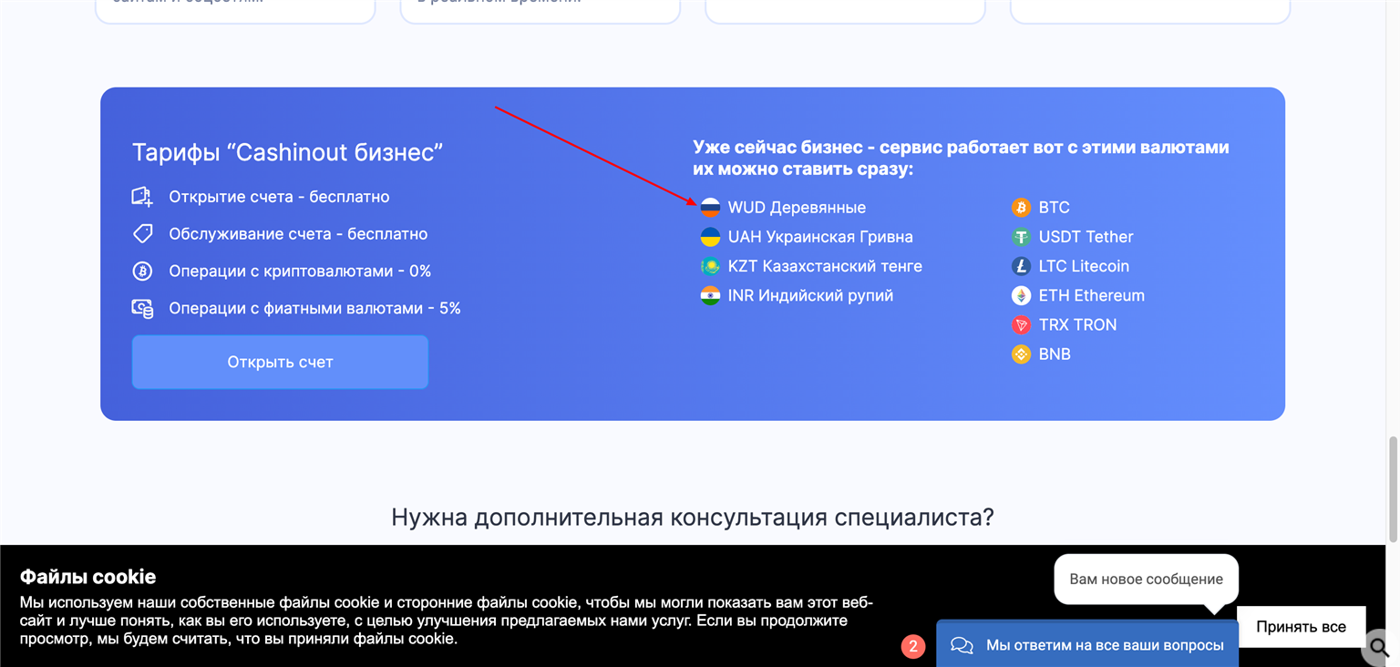Click the text UAH Украинская Гривна
The height and width of the screenshot is (667, 1400).
(820, 237)
